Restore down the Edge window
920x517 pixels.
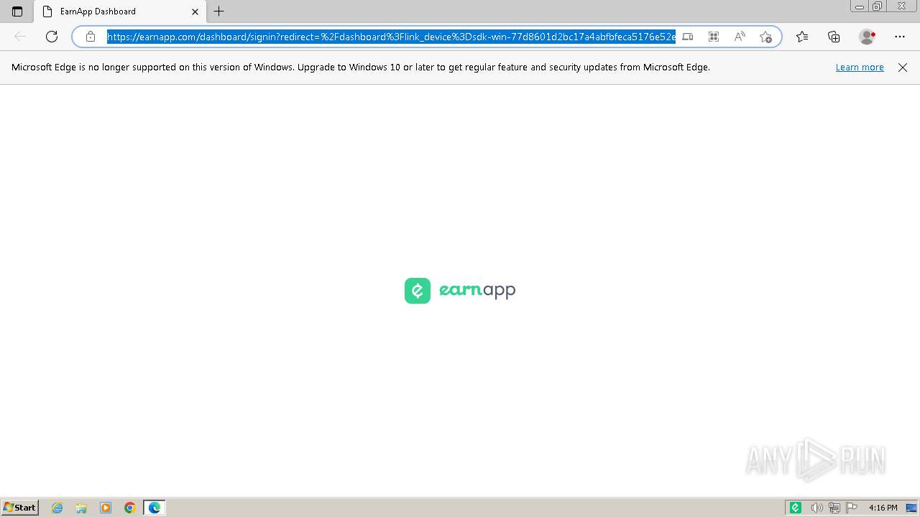coord(878,6)
